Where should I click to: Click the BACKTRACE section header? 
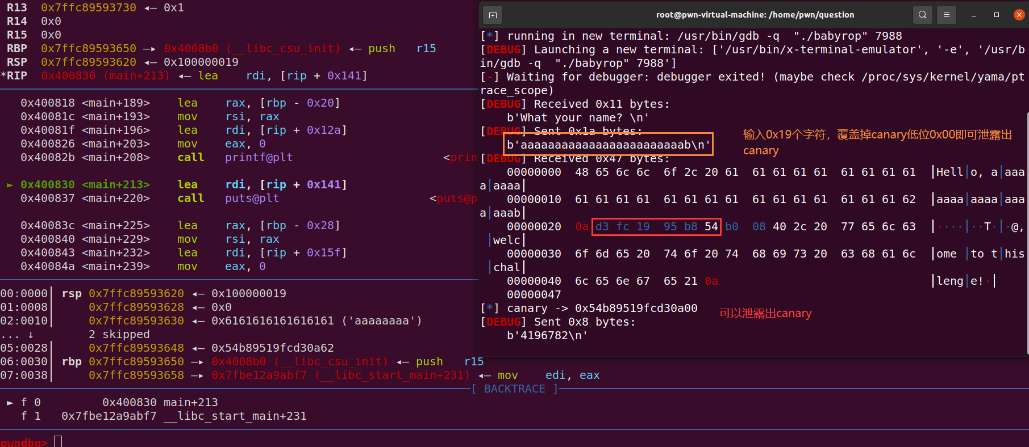[515, 389]
